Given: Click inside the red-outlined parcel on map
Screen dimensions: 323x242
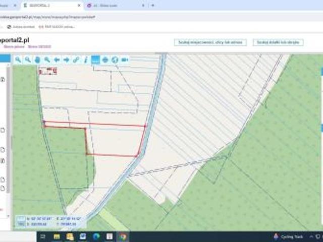Looking at the screenshot, I should (115, 140).
